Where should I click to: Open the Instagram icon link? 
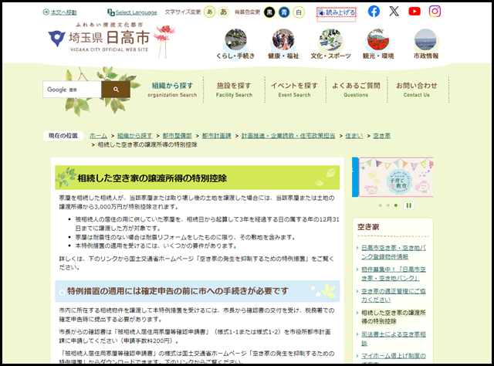coord(435,12)
